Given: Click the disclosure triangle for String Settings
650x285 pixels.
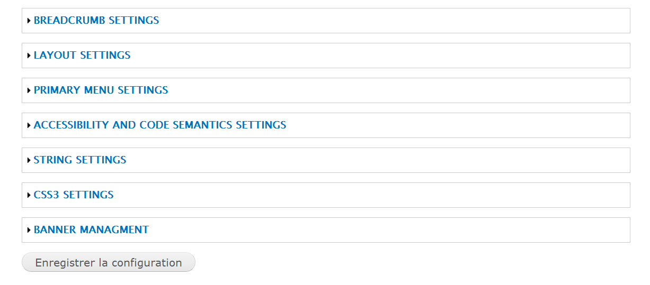Looking at the screenshot, I should click(x=29, y=161).
